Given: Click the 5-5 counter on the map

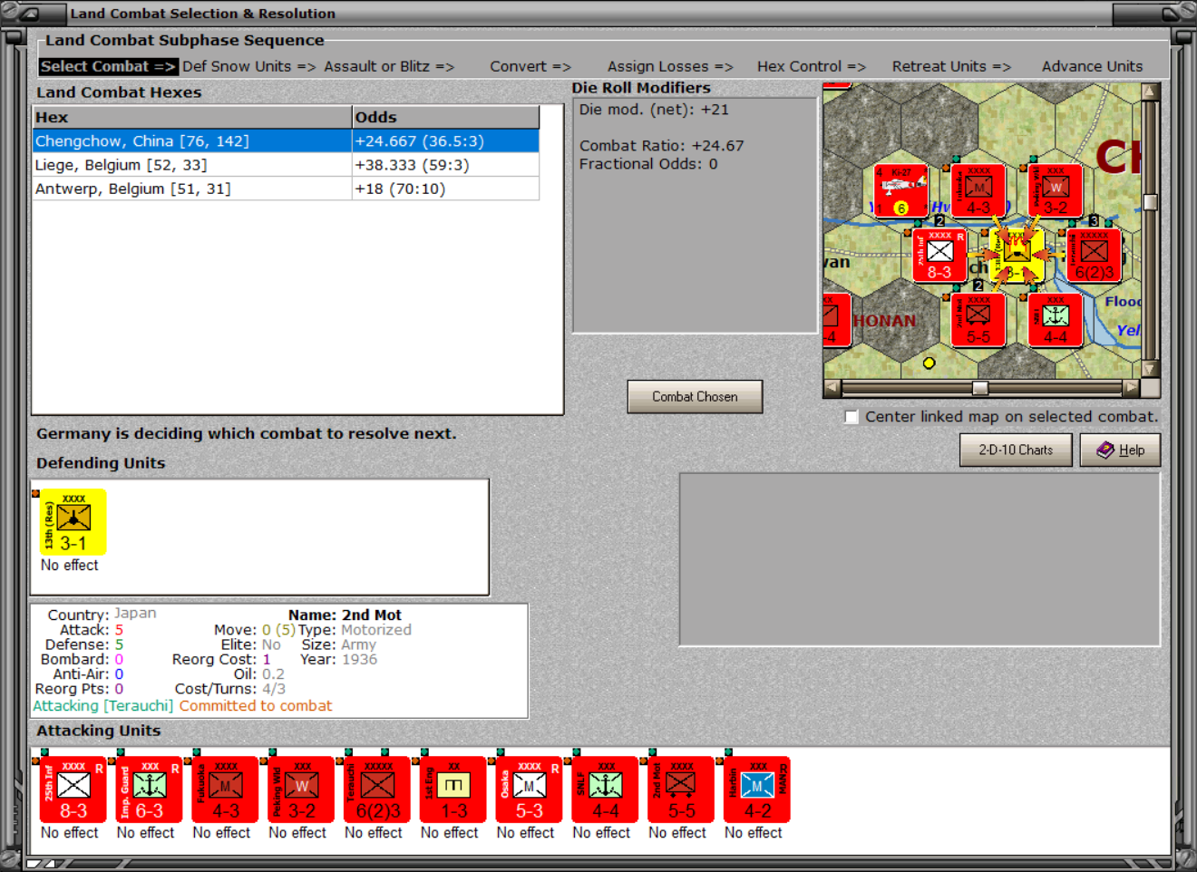Looking at the screenshot, I should [978, 320].
